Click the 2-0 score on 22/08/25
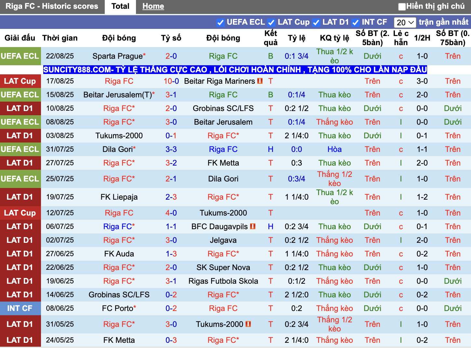The image size is (471, 348). point(171,56)
